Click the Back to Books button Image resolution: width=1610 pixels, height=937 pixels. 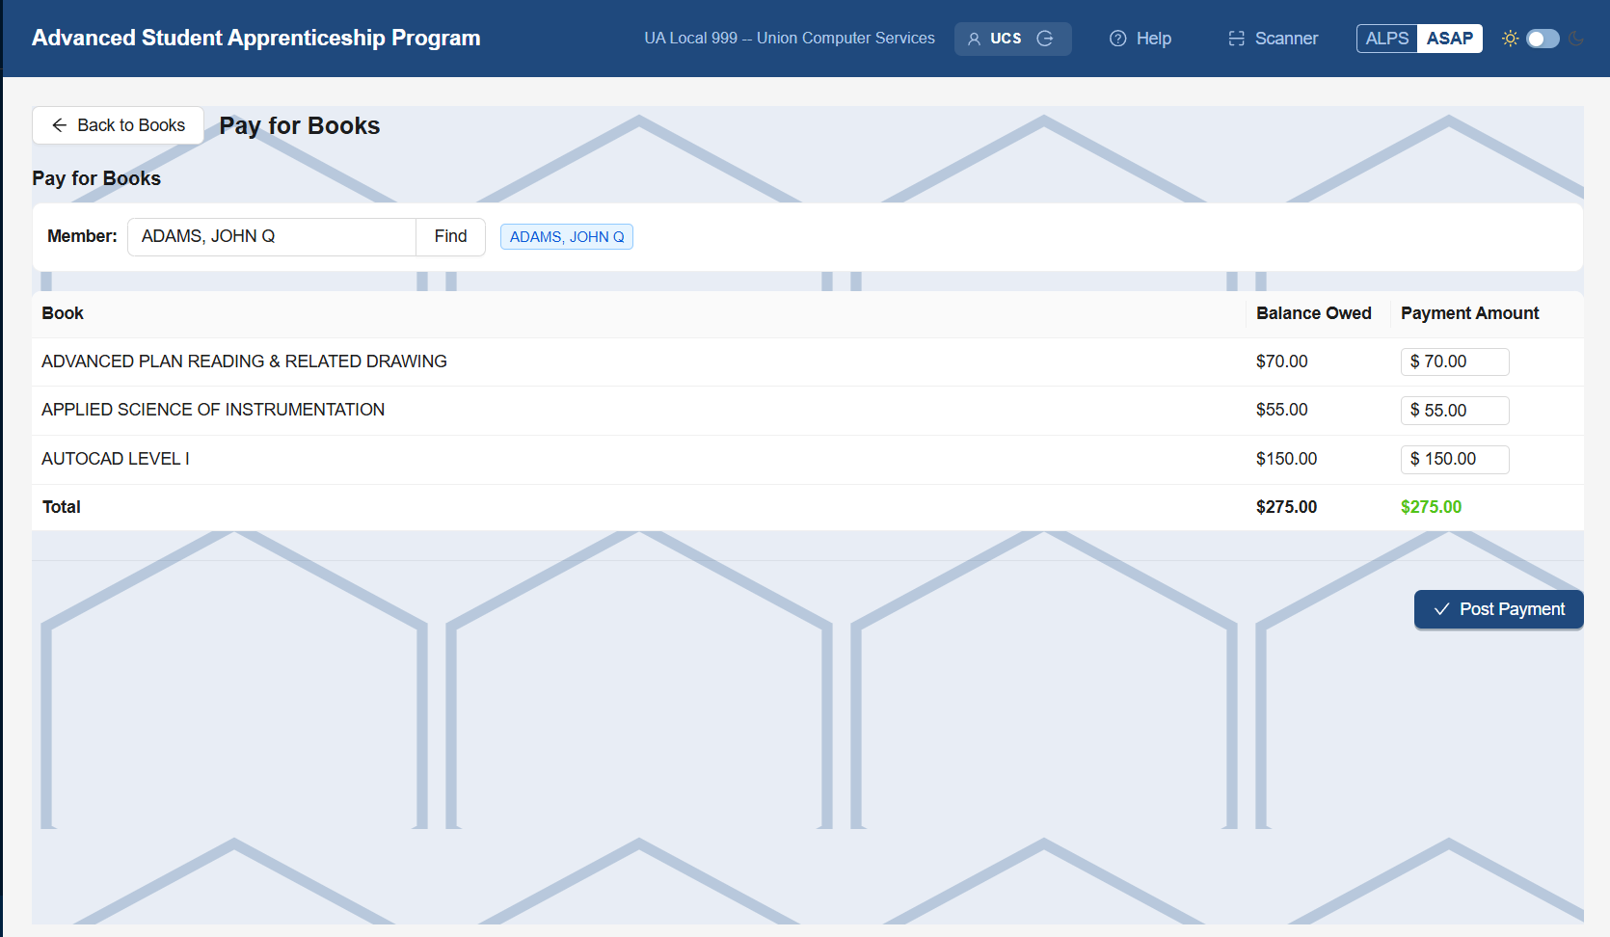118,125
